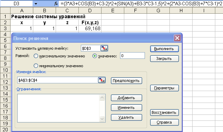Click the 'y' header cell in row 2
Viewport: 223px width, 132px height.
pos(44,22)
